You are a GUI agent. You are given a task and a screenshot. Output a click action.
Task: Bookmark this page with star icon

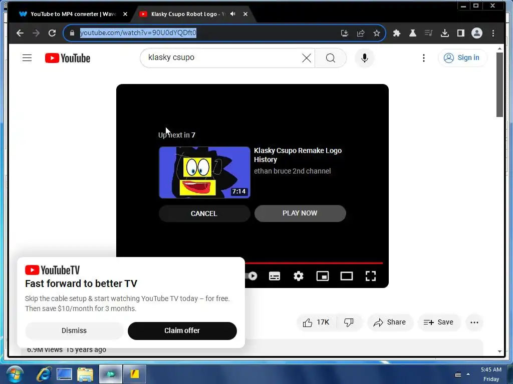click(x=377, y=33)
